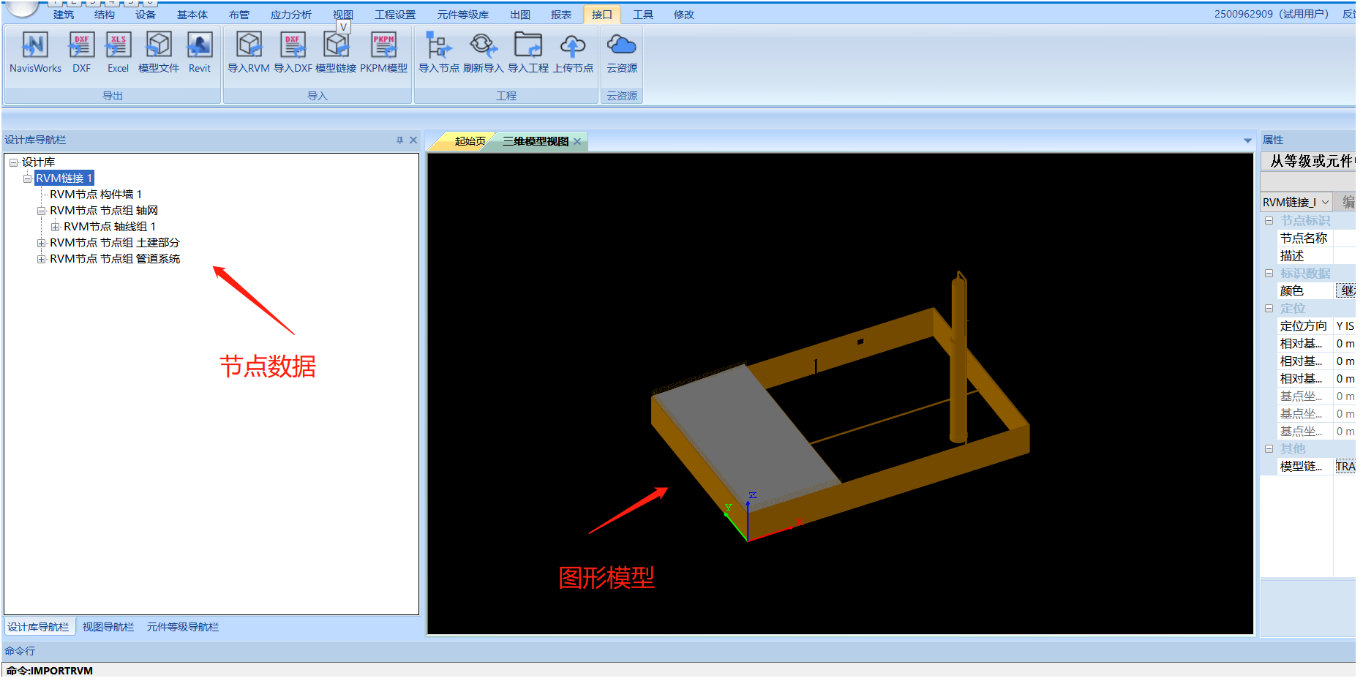Image resolution: width=1363 pixels, height=681 pixels.
Task: Click the NavisWorks export icon
Action: [x=35, y=46]
